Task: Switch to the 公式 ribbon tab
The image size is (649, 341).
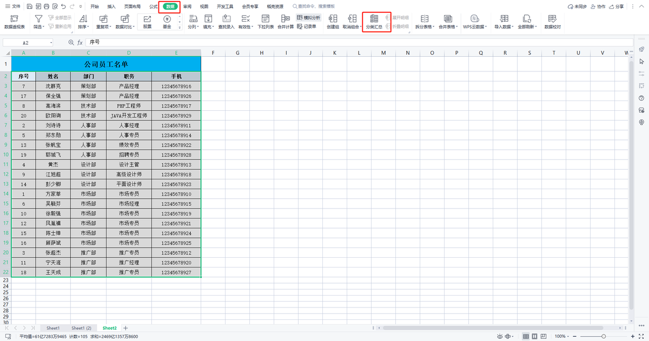Action: click(154, 6)
